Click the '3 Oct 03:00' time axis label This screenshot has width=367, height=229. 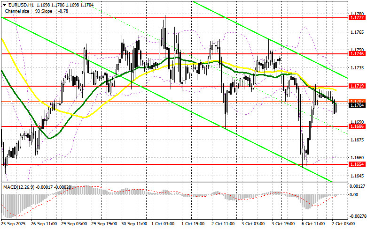[x=253, y=224]
